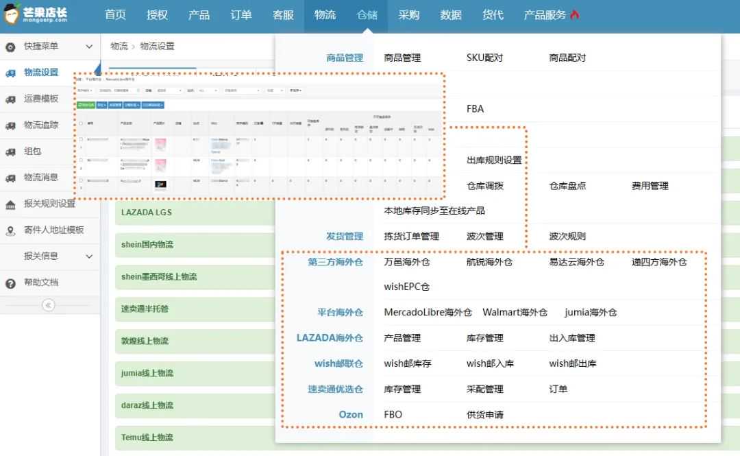740x456 pixels.
Task: Click the 物流 breadcrumb link
Action: tap(119, 47)
